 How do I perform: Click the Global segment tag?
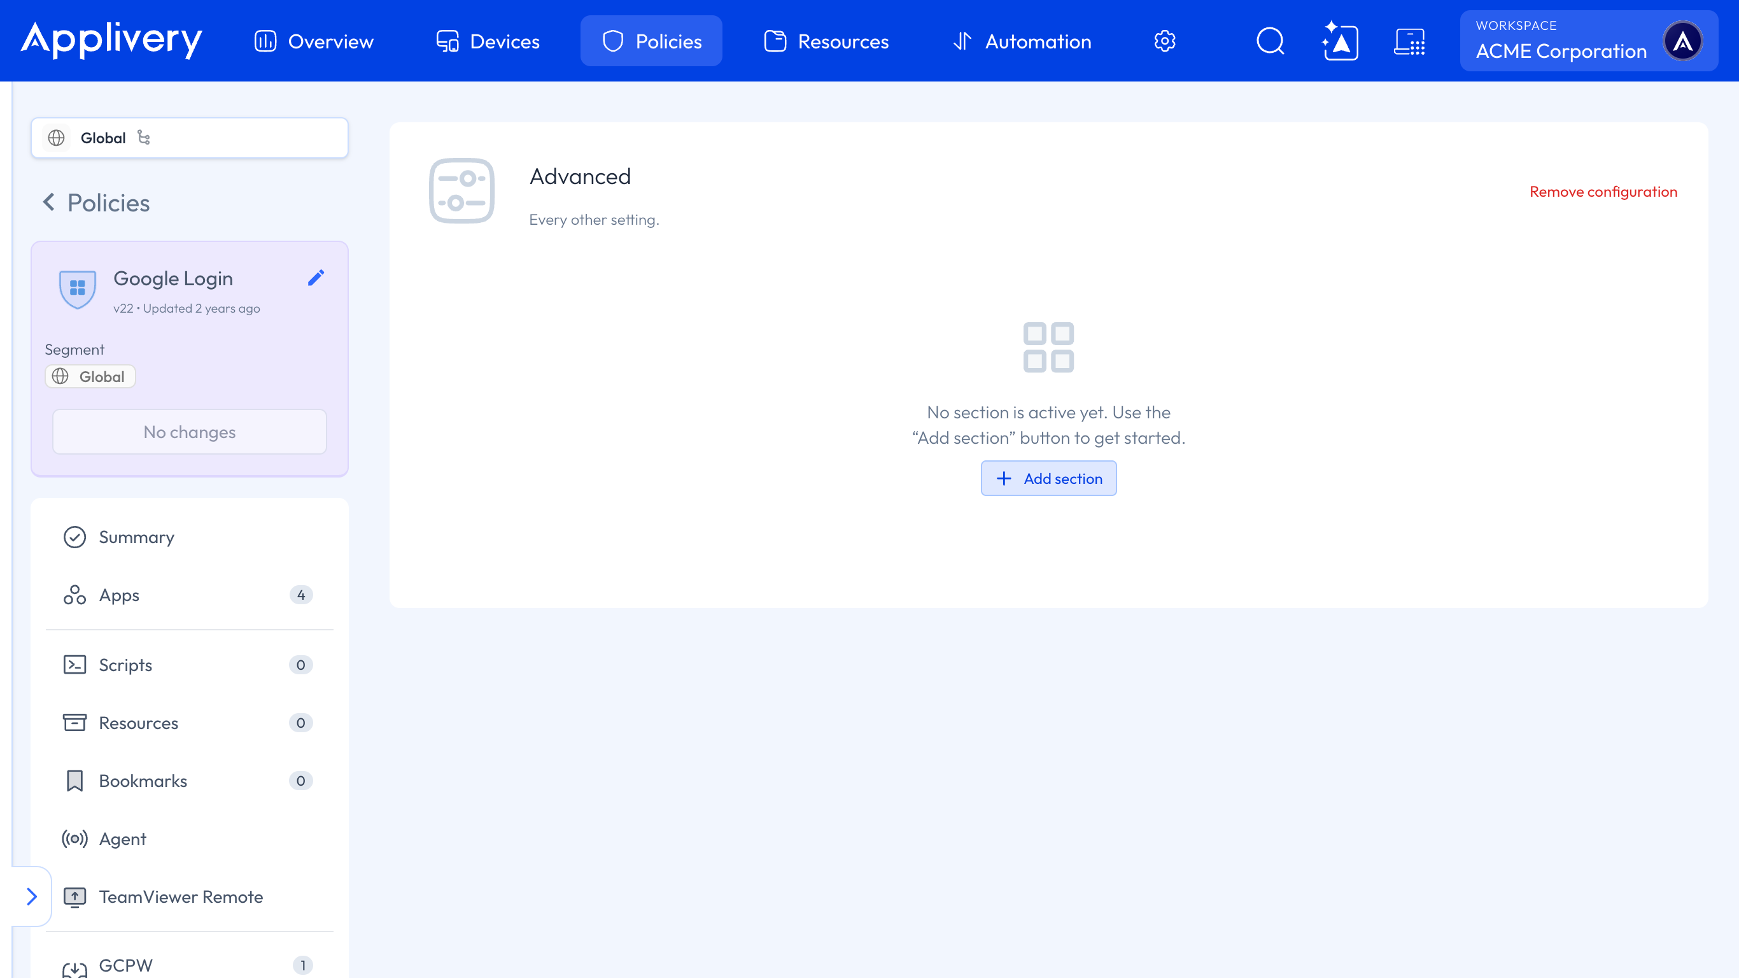pyautogui.click(x=90, y=376)
